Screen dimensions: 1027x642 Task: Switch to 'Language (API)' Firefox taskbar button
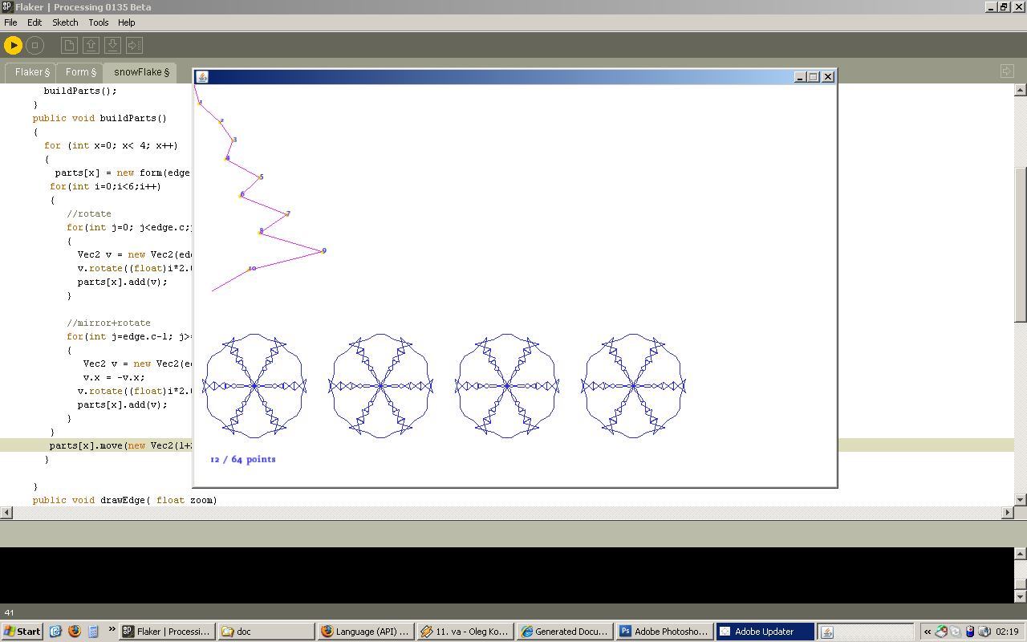(x=366, y=632)
